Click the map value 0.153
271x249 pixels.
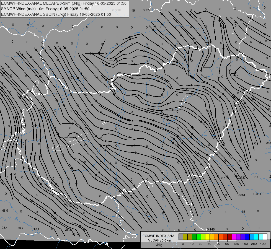[x=225, y=178]
